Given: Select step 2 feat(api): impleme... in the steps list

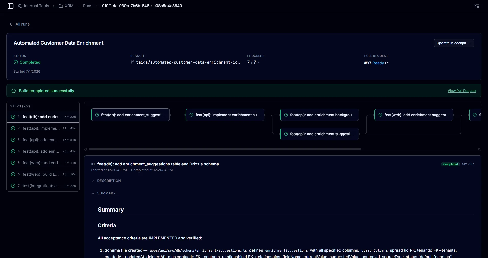Looking at the screenshot, I should point(43,128).
